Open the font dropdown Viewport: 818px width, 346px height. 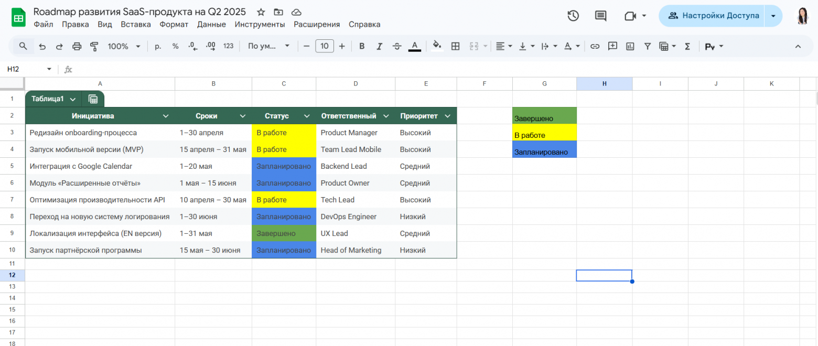268,46
